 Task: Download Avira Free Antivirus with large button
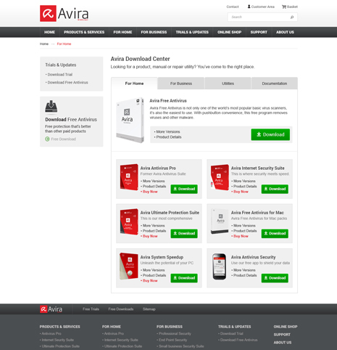pyautogui.click(x=270, y=134)
